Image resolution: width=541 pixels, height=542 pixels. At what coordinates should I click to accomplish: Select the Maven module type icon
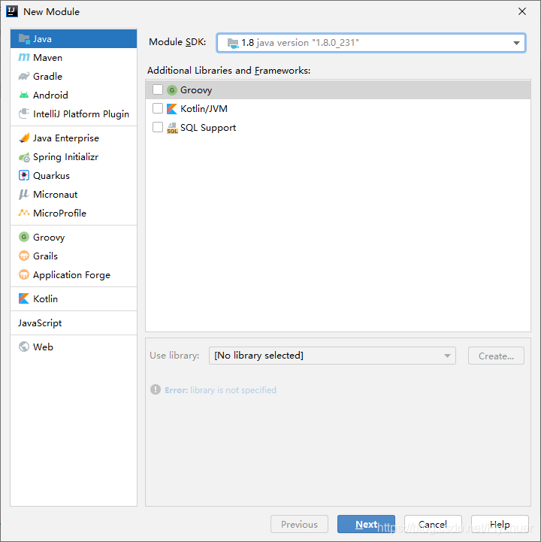click(24, 57)
